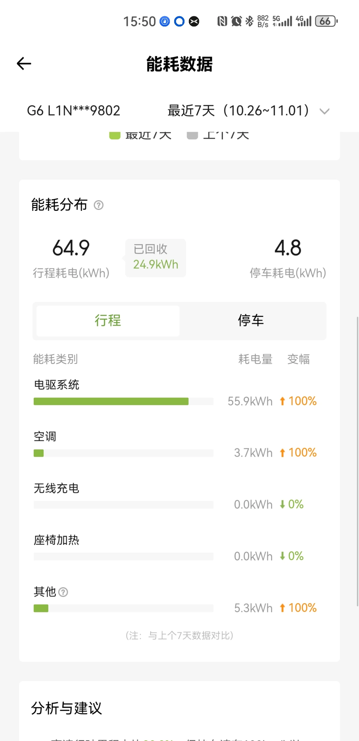This screenshot has height=741, width=359.
Task: Tap the NFC status bar icon
Action: coord(222,21)
